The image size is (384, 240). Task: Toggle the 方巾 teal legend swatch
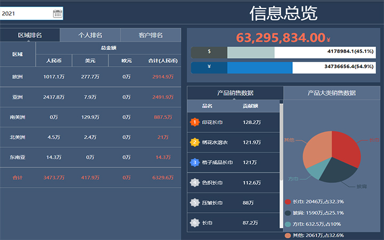(288, 225)
